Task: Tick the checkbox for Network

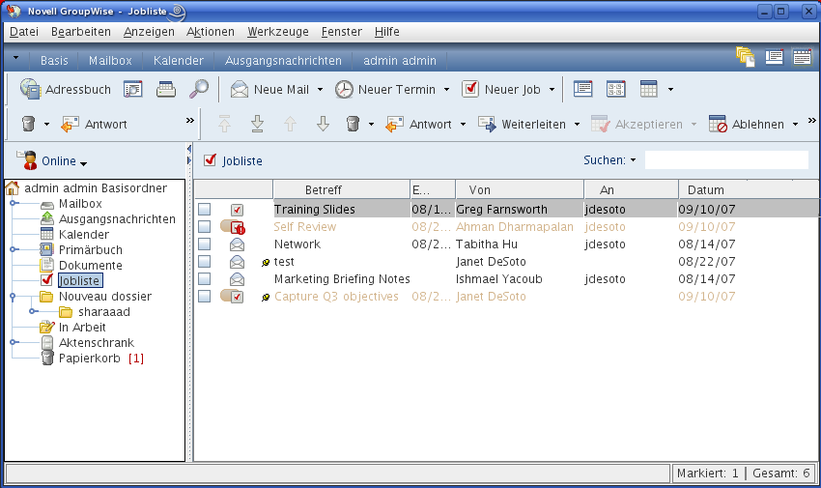Action: 205,244
